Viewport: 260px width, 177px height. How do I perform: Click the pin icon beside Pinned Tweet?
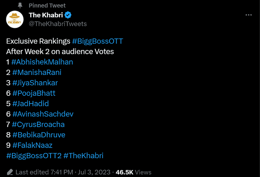20,5
